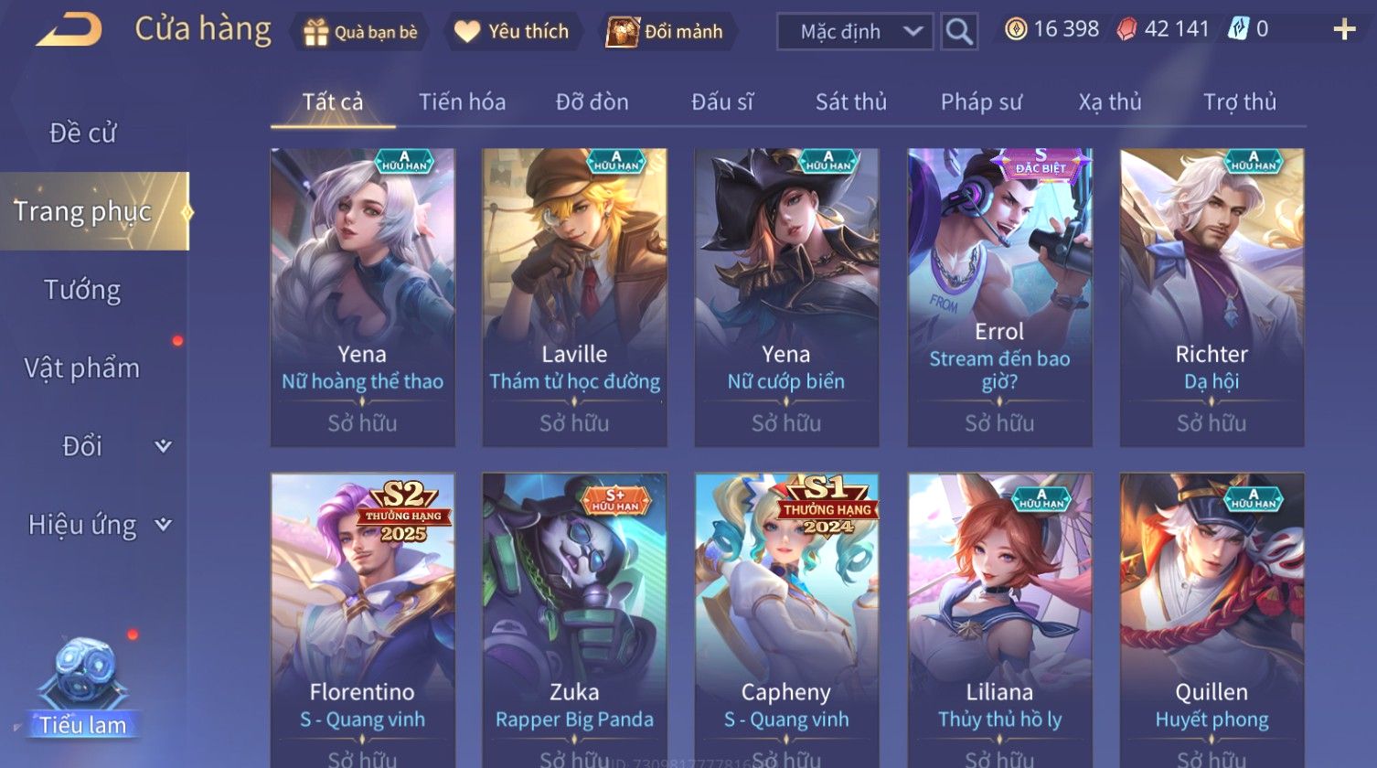
Task: Click the gold coin balance icon
Action: click(1016, 29)
